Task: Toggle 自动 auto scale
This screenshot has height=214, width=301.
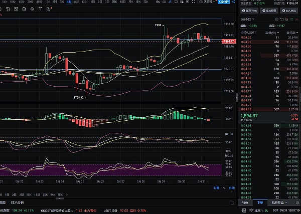Action: [x=231, y=188]
